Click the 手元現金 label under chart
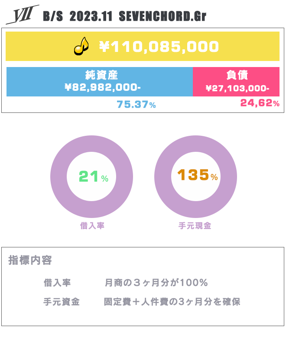Viewport: 286px width, 346px height. (x=195, y=226)
